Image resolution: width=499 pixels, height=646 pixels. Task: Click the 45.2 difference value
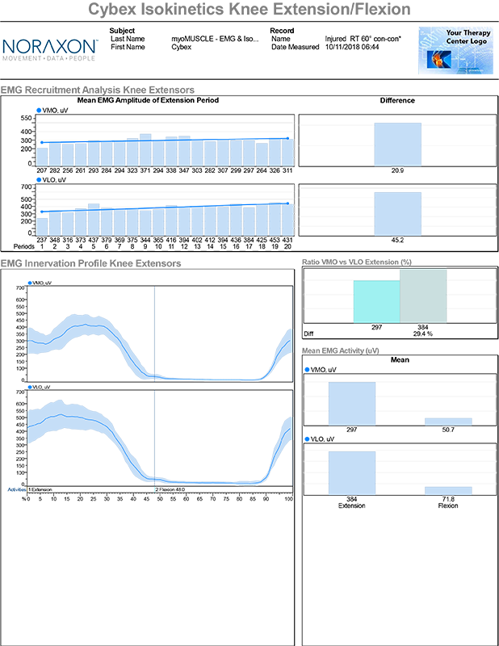click(397, 240)
